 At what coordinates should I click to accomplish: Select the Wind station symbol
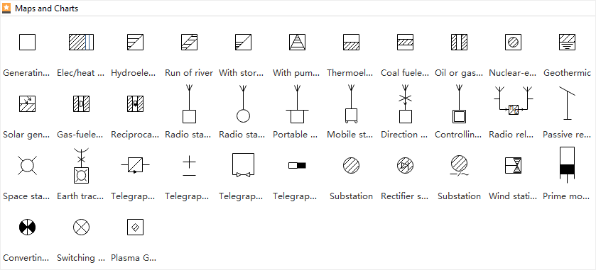(513, 165)
